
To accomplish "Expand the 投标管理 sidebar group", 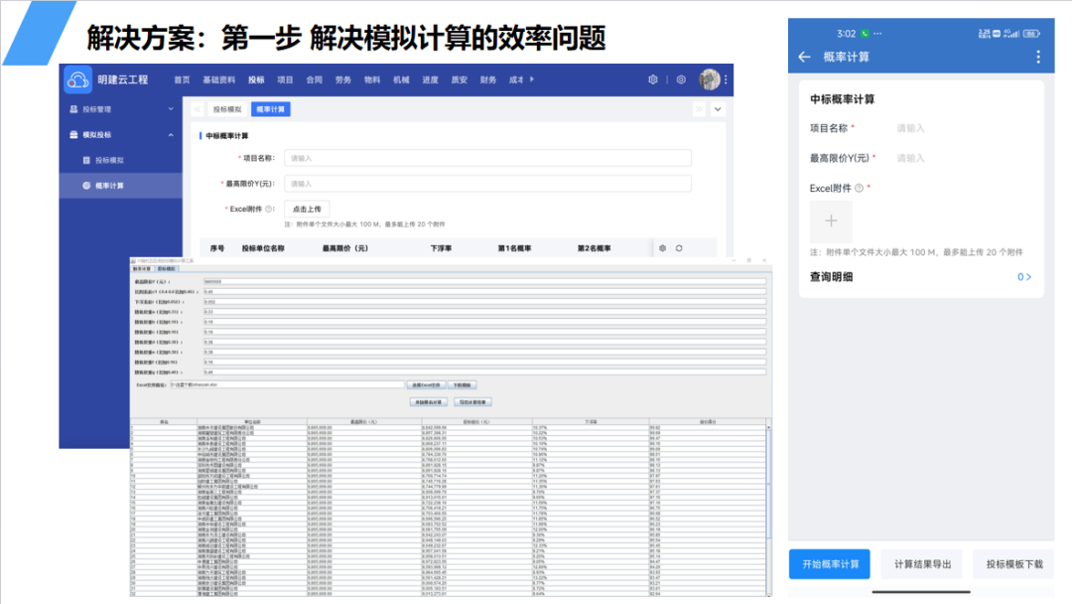I will 171,108.
